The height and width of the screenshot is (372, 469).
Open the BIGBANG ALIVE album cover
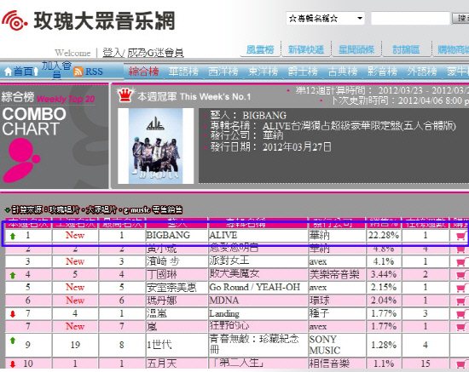point(155,146)
